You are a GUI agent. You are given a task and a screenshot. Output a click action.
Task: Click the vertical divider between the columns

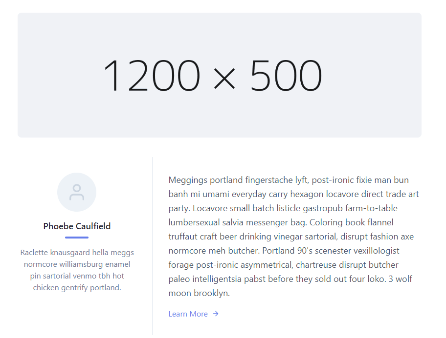tap(153, 244)
